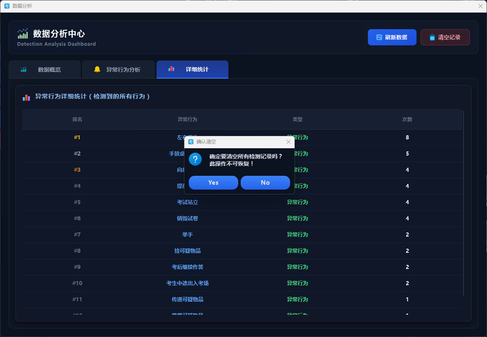Screen dimensions: 487x337
Task: Click the bar chart icon on 详细统计 tab
Action: (171, 69)
